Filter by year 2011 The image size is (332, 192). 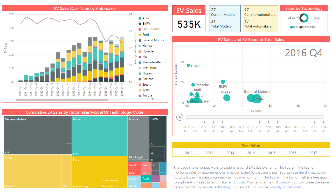click(x=189, y=153)
